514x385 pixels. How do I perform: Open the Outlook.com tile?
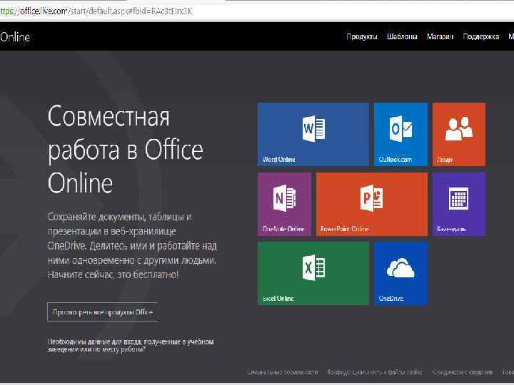(400, 134)
